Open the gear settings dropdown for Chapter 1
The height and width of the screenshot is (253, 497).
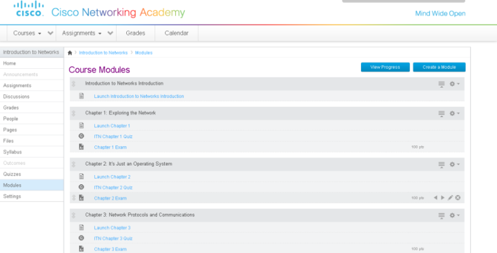tap(455, 113)
